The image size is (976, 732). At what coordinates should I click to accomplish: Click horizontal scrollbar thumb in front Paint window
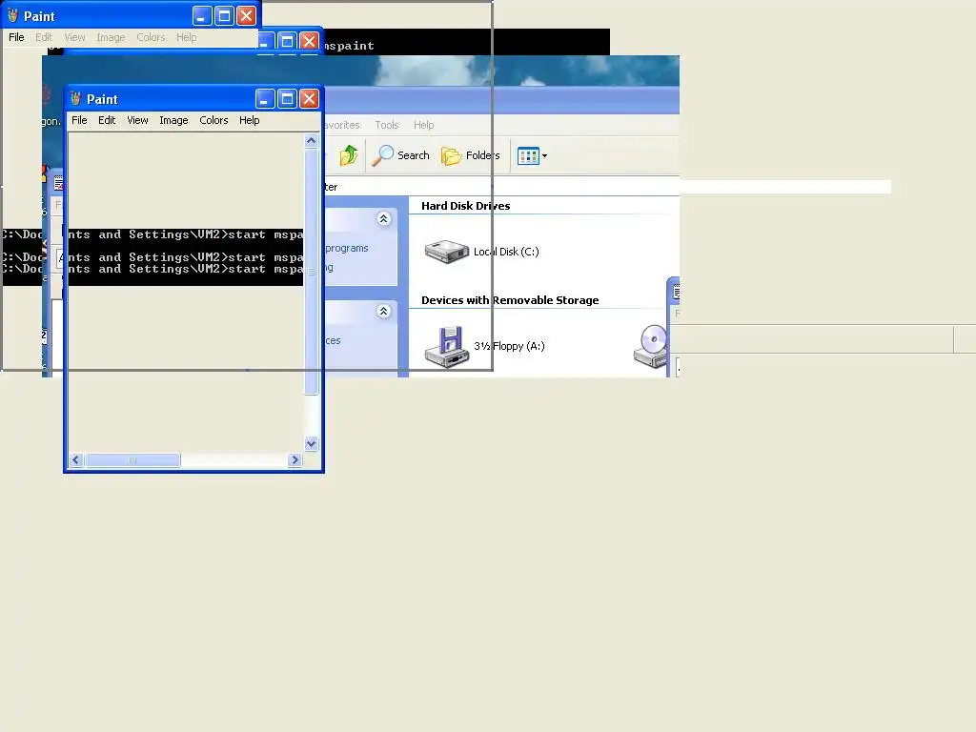point(132,460)
